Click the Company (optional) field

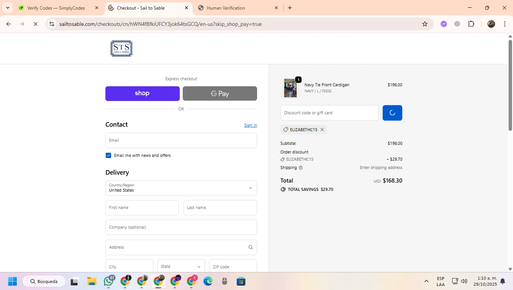[x=181, y=227]
